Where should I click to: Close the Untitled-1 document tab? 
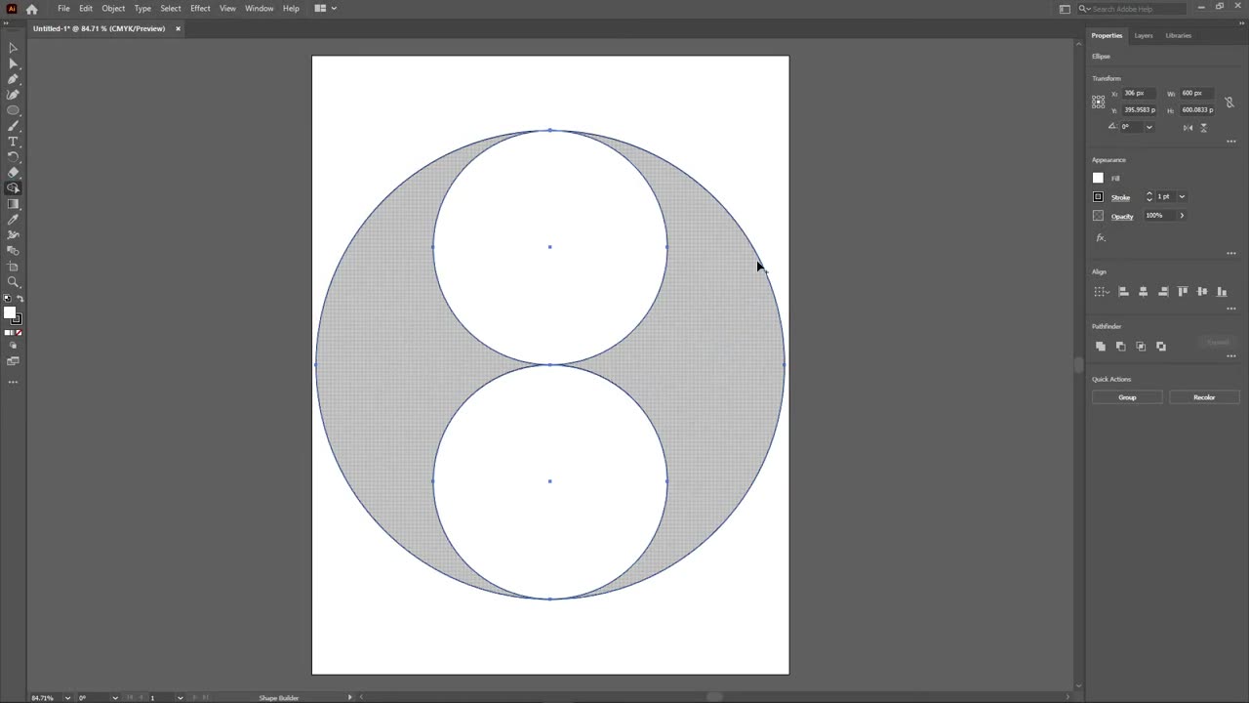(178, 28)
